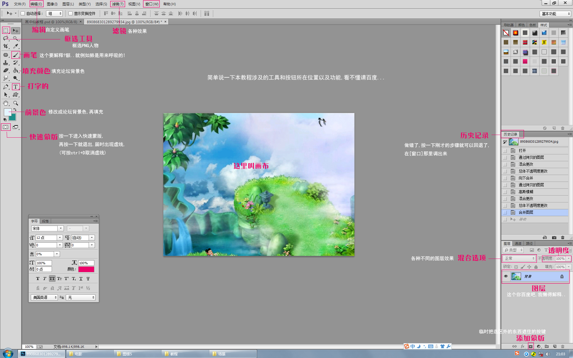Select the Move tool in the toolbox

click(x=16, y=30)
